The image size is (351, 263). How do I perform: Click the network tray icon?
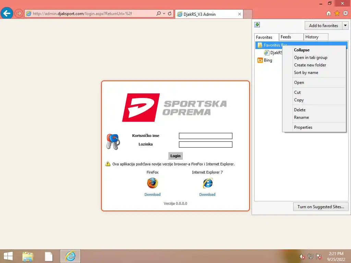(x=310, y=256)
